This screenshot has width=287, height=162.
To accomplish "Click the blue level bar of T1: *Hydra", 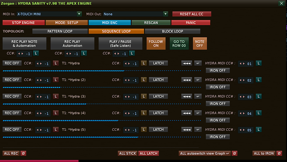I will point(102,70).
